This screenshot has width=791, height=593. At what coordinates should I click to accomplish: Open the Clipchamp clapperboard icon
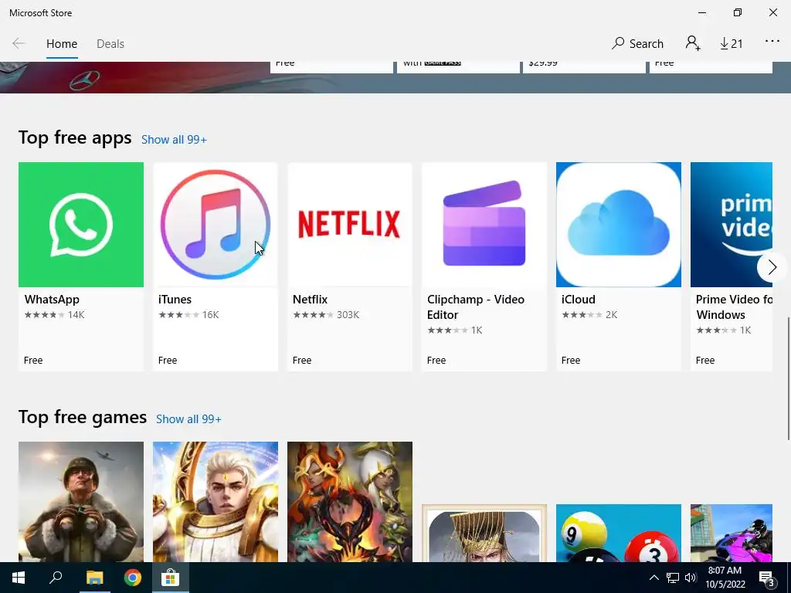(x=484, y=225)
